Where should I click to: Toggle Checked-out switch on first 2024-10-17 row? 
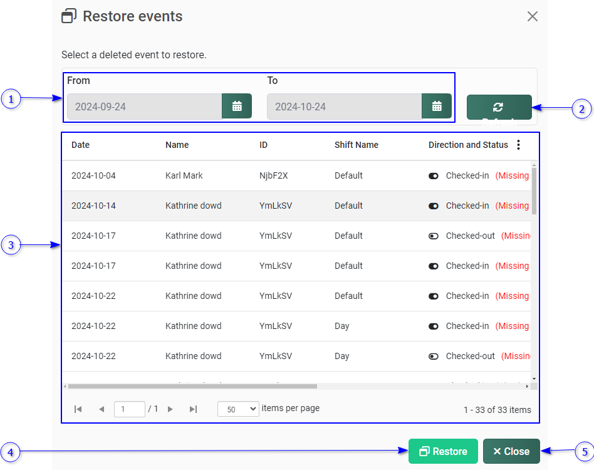(434, 236)
